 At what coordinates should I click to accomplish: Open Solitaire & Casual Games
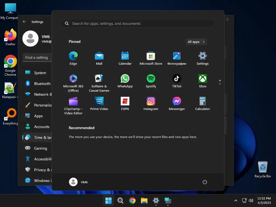(99, 83)
